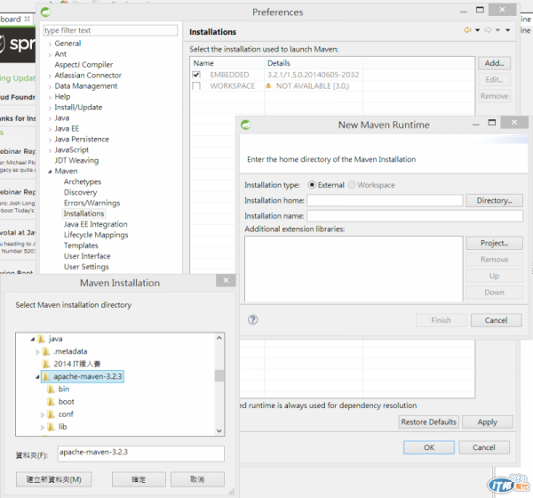Viewport: 533px width, 498px height.
Task: Click the back arrow icon in Installations header
Action: click(x=468, y=30)
